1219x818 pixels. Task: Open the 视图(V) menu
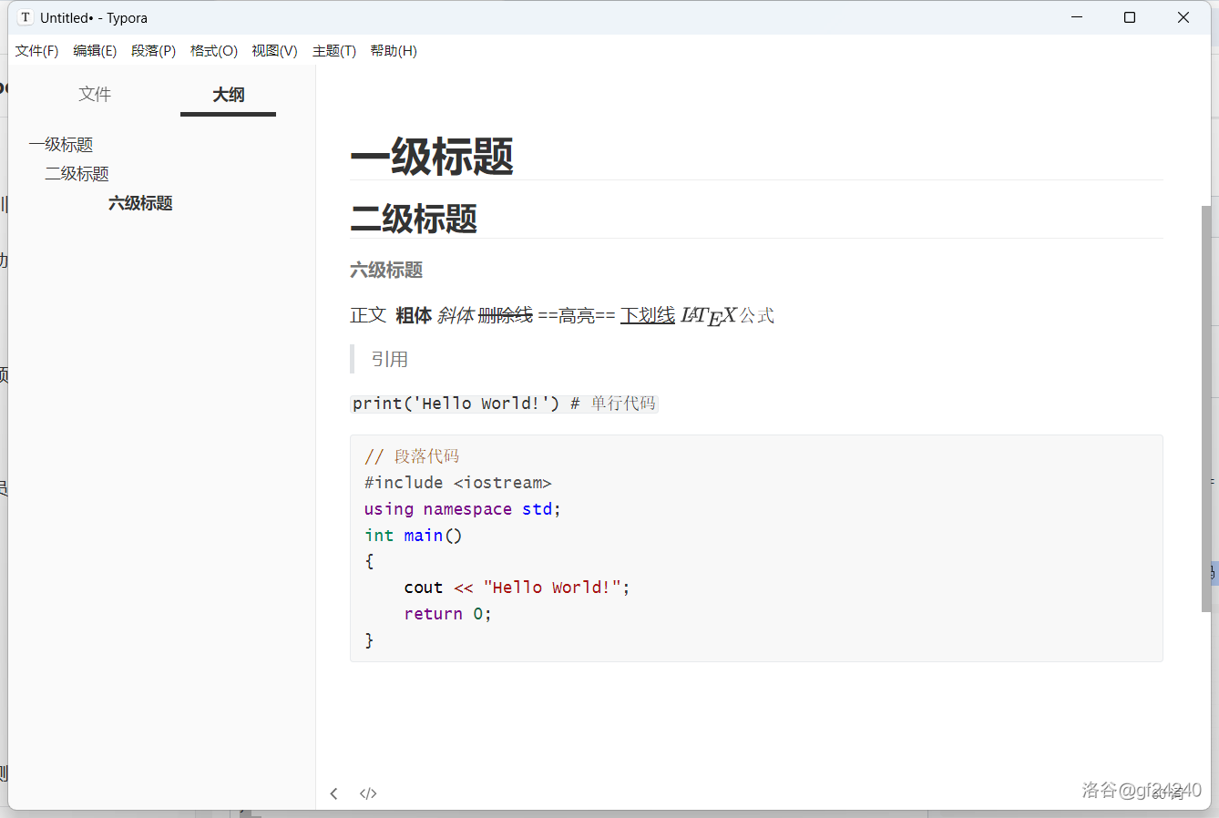(274, 51)
